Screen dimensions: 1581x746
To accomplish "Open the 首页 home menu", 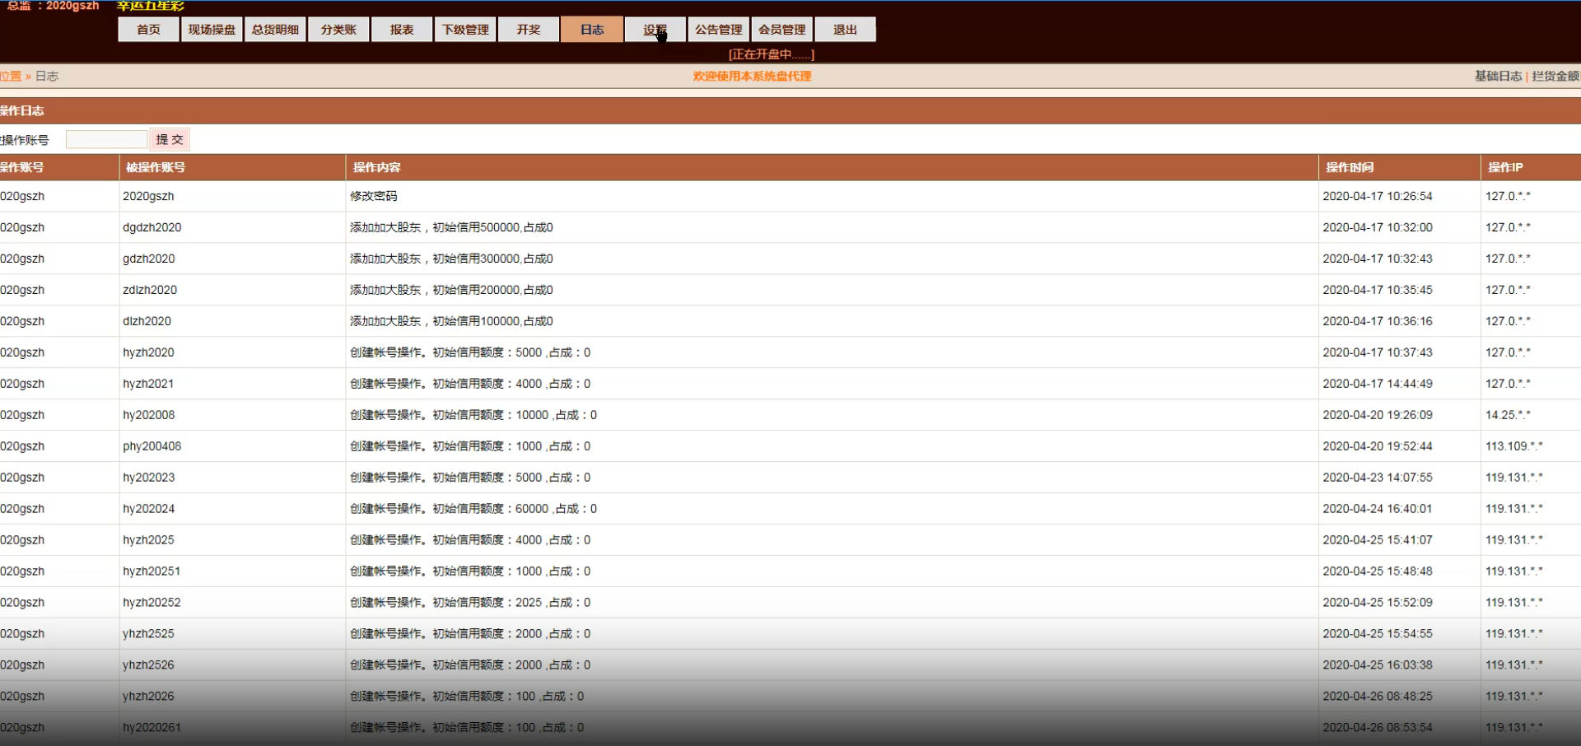I will pyautogui.click(x=148, y=30).
